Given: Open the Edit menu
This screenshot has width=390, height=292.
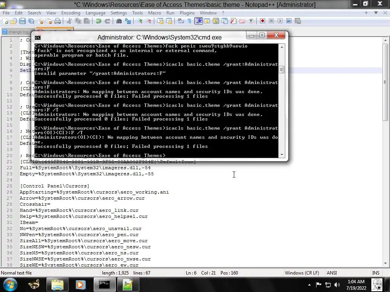Looking at the screenshot, I should [19, 13].
